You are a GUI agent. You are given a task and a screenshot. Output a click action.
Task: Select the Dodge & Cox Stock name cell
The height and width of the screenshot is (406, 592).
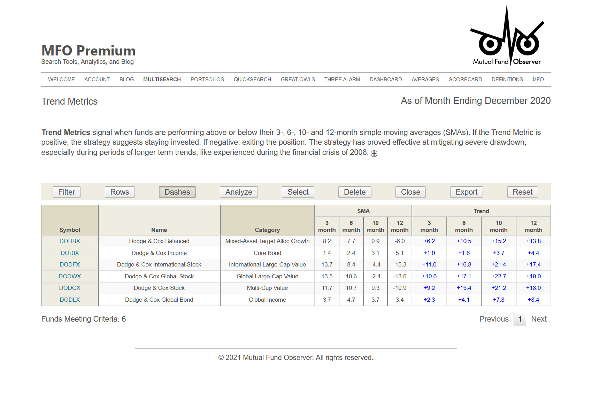point(159,288)
